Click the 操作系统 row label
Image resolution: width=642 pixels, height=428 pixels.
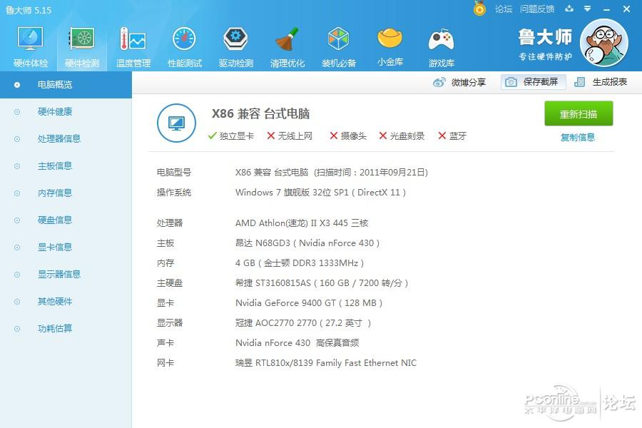click(174, 193)
